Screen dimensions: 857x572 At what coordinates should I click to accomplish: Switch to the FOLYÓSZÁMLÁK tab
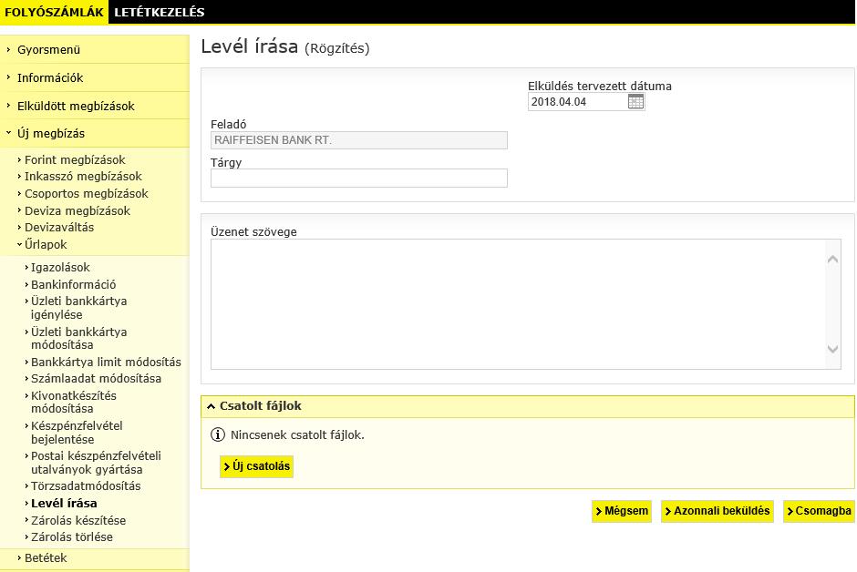[54, 12]
